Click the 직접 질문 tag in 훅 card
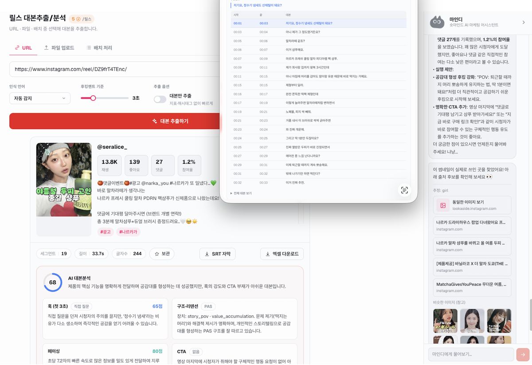 point(82,306)
